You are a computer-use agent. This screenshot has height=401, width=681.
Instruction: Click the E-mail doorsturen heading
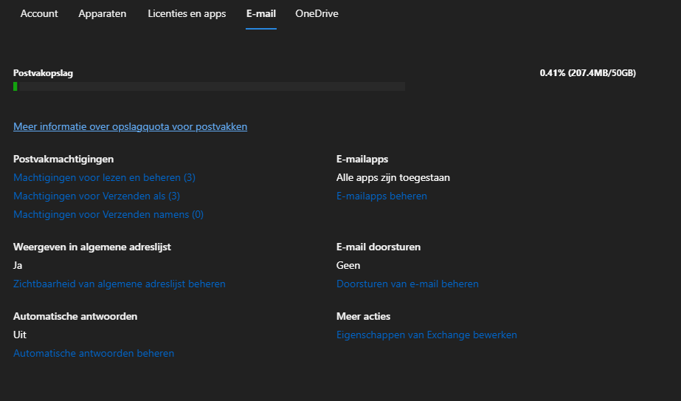tap(378, 247)
